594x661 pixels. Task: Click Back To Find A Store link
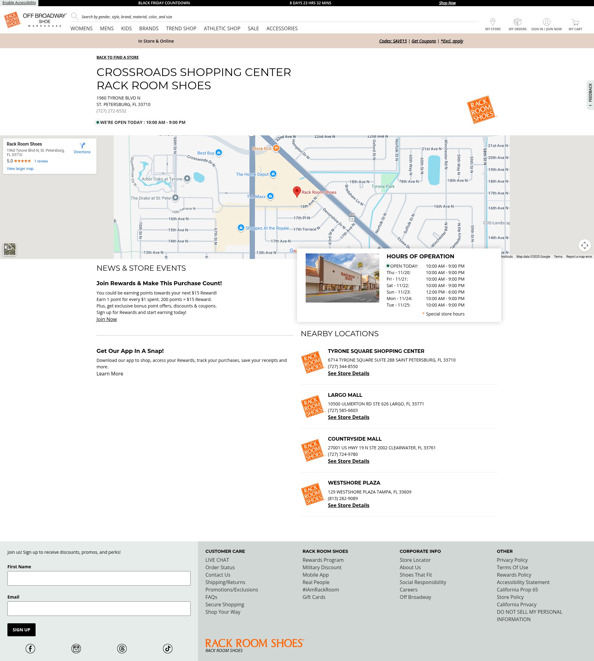click(118, 57)
